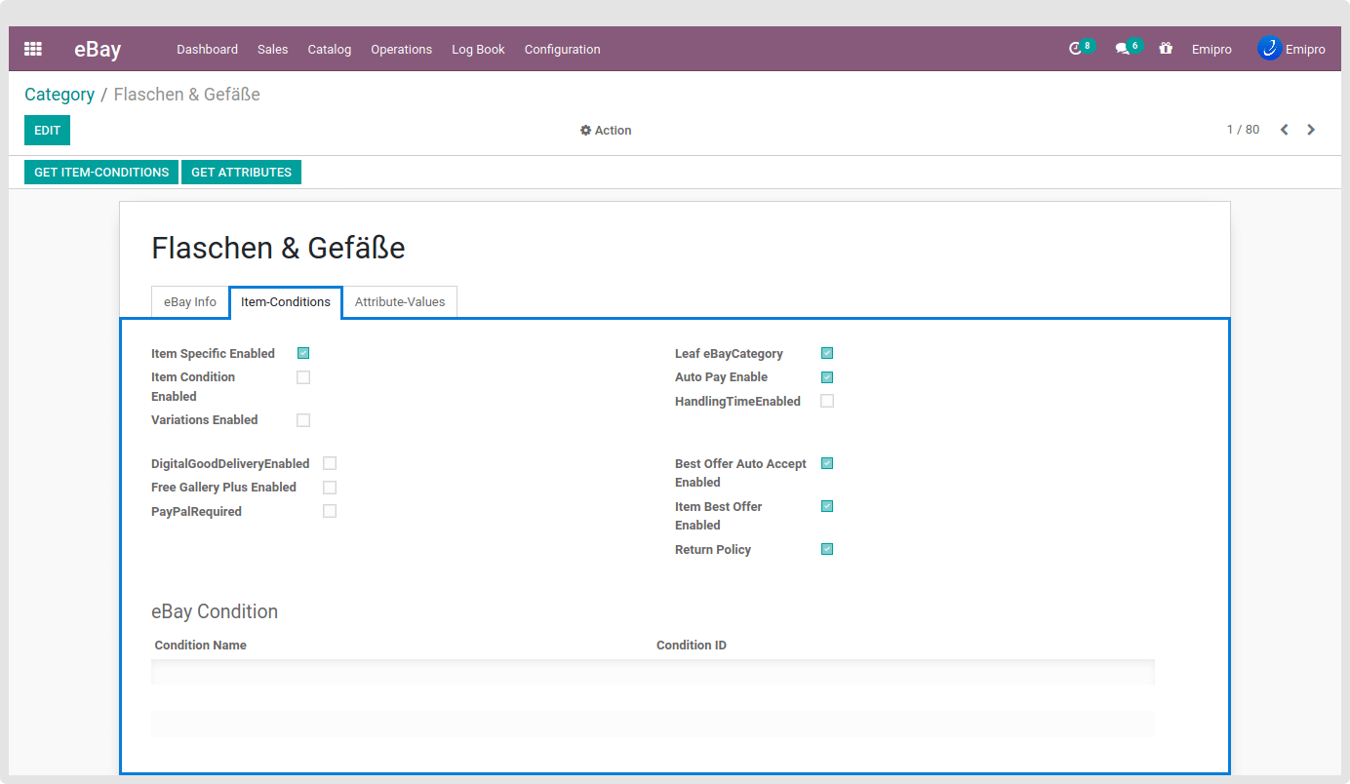Open the Log Book menu
Screen dimensions: 1350x784
(478, 49)
